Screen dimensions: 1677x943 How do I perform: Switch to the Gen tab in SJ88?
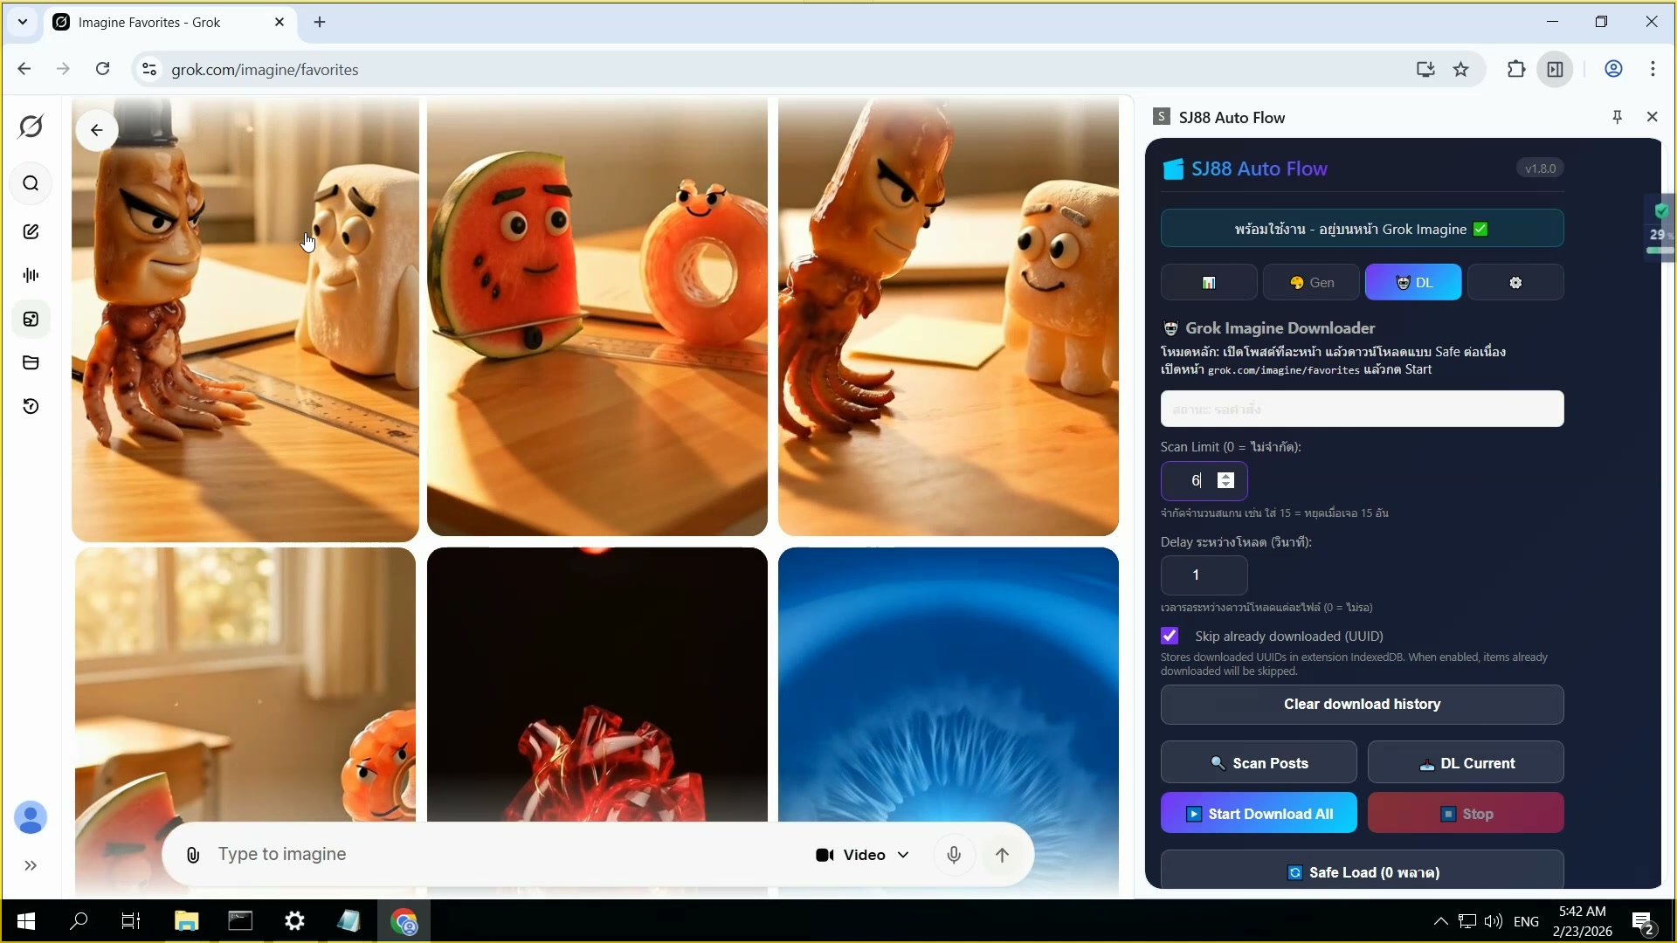click(x=1312, y=282)
